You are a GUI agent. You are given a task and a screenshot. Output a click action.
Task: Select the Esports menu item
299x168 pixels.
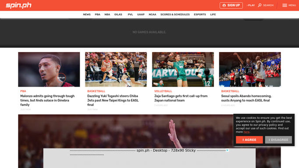[200, 14]
